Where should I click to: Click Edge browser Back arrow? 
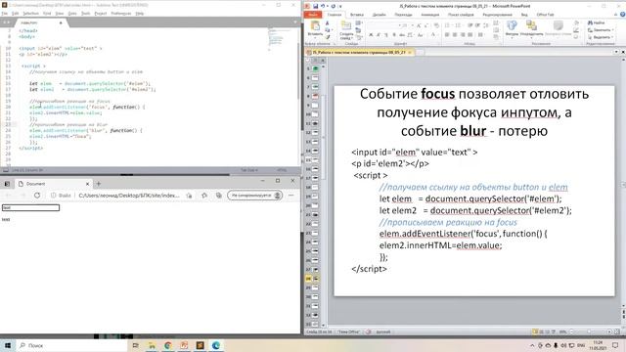(x=9, y=196)
